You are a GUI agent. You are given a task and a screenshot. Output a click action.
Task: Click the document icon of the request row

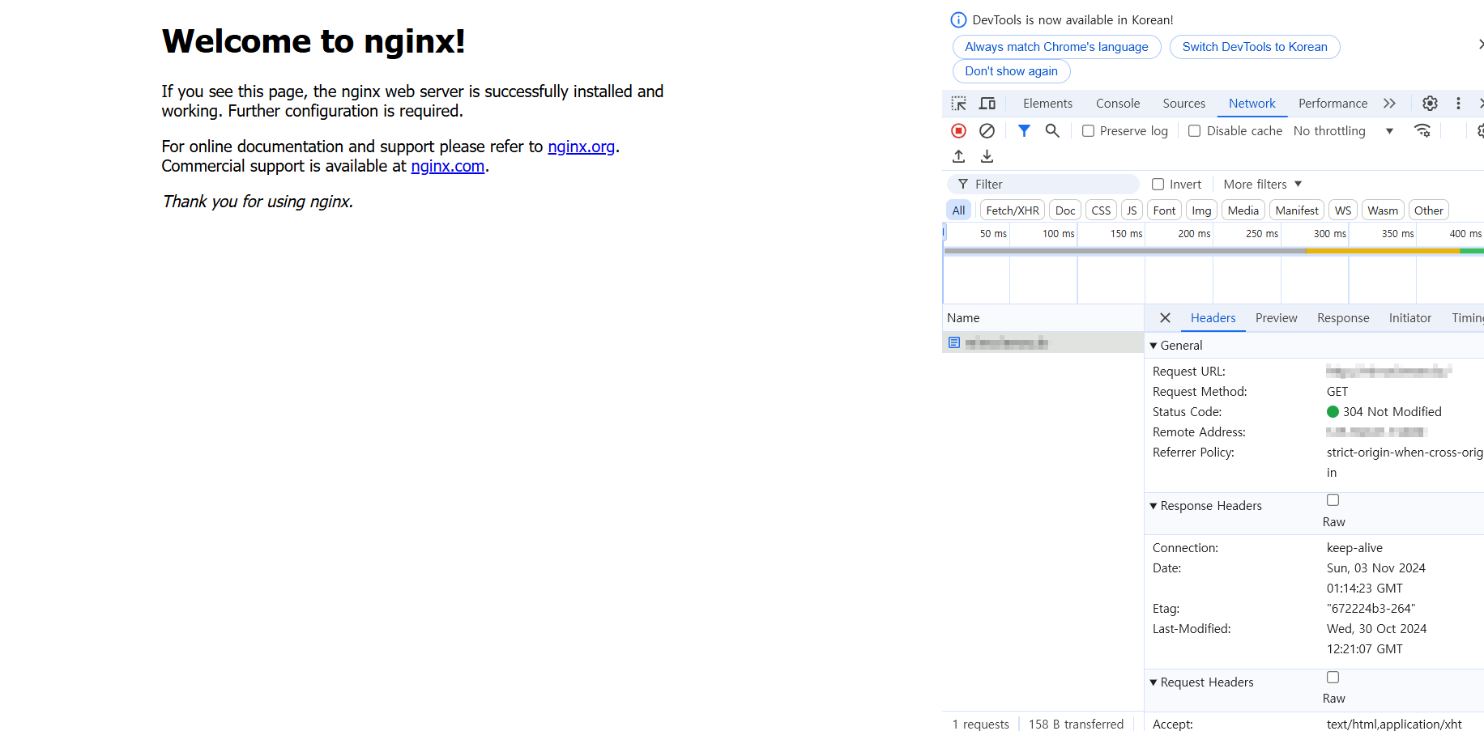(954, 342)
